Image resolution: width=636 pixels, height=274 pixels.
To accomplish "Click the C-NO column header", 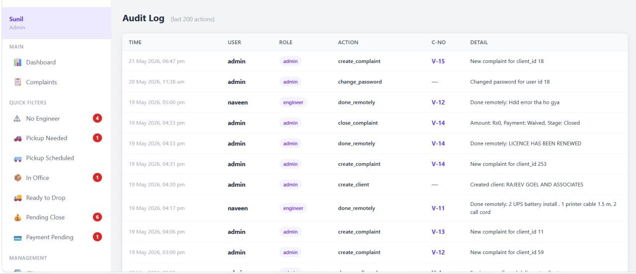I will [438, 43].
